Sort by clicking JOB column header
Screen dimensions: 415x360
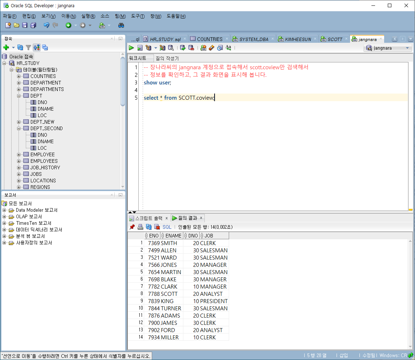(x=214, y=236)
